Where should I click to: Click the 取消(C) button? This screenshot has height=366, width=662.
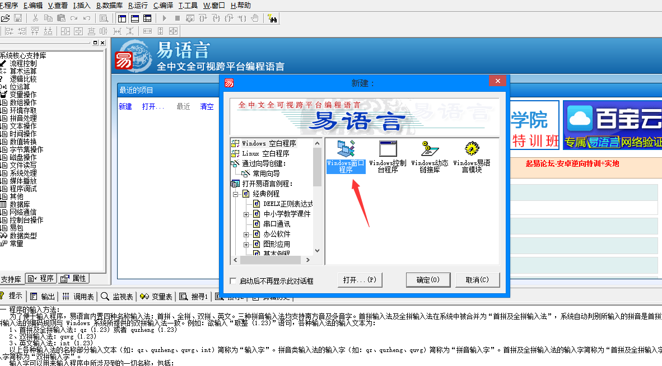tap(478, 280)
